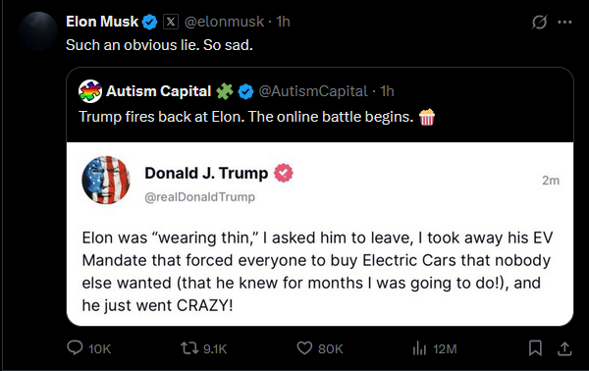Click Elon Musk's blue verified badge
Image resolution: width=589 pixels, height=371 pixels.
coord(149,22)
